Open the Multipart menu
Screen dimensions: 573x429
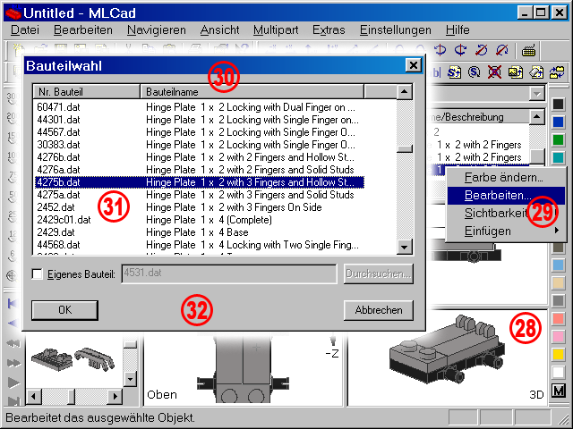tap(276, 29)
